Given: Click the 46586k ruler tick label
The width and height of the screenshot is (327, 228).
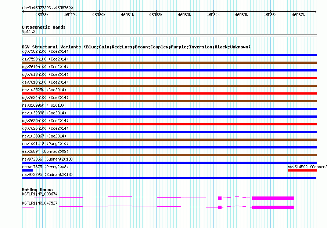Looking at the screenshot, I should 270,15.
